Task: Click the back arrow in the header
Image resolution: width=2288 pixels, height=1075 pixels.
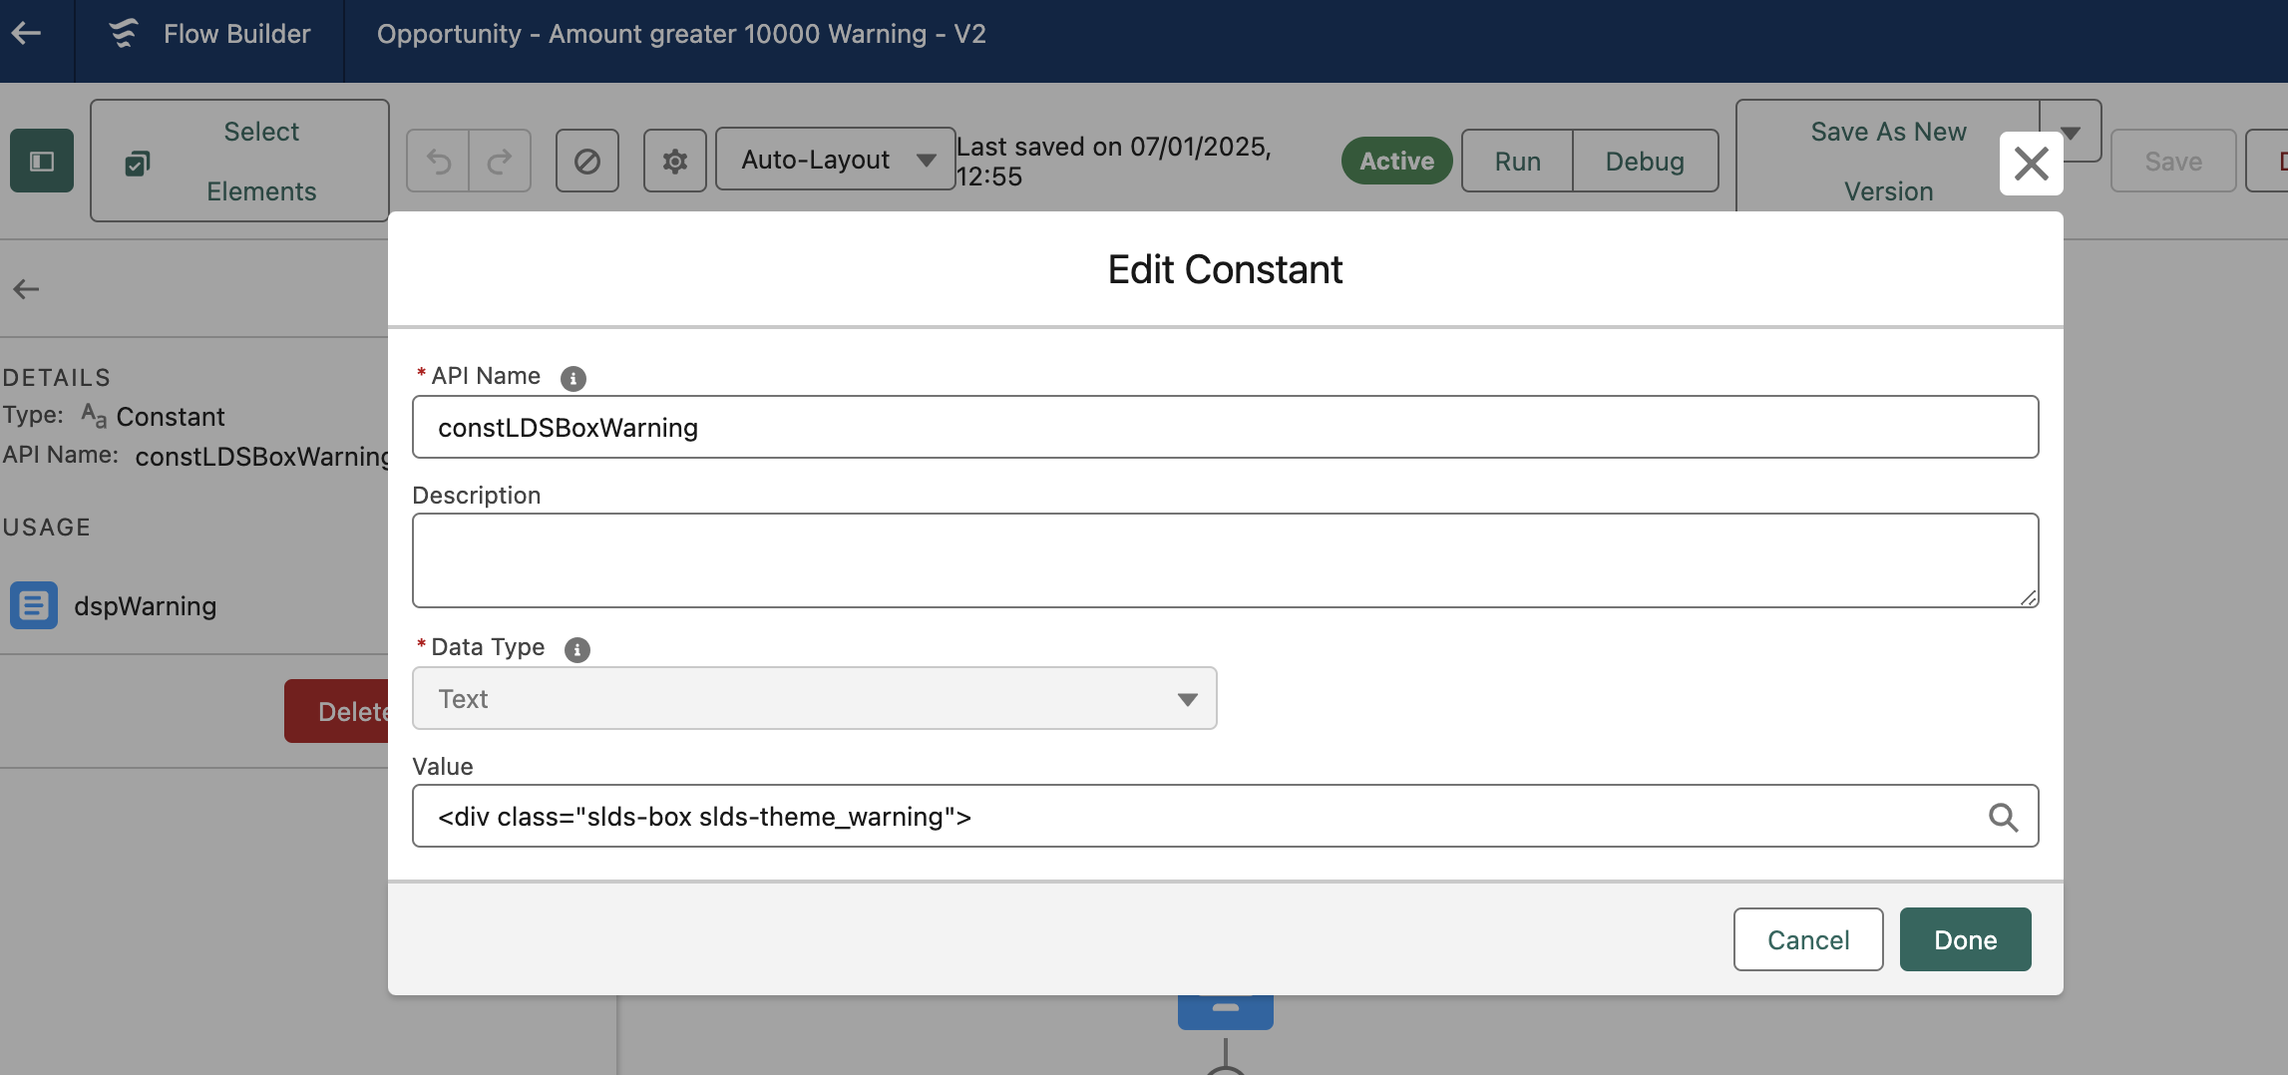Action: click(27, 33)
